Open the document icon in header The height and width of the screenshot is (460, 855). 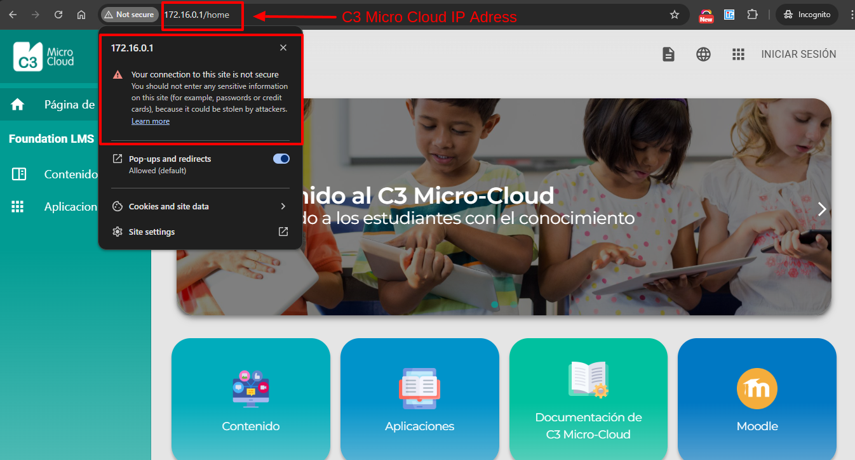click(668, 55)
